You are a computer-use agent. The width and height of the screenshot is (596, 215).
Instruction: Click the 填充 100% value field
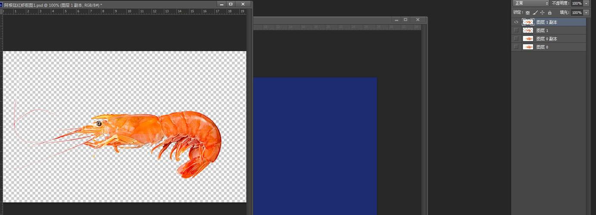[577, 13]
